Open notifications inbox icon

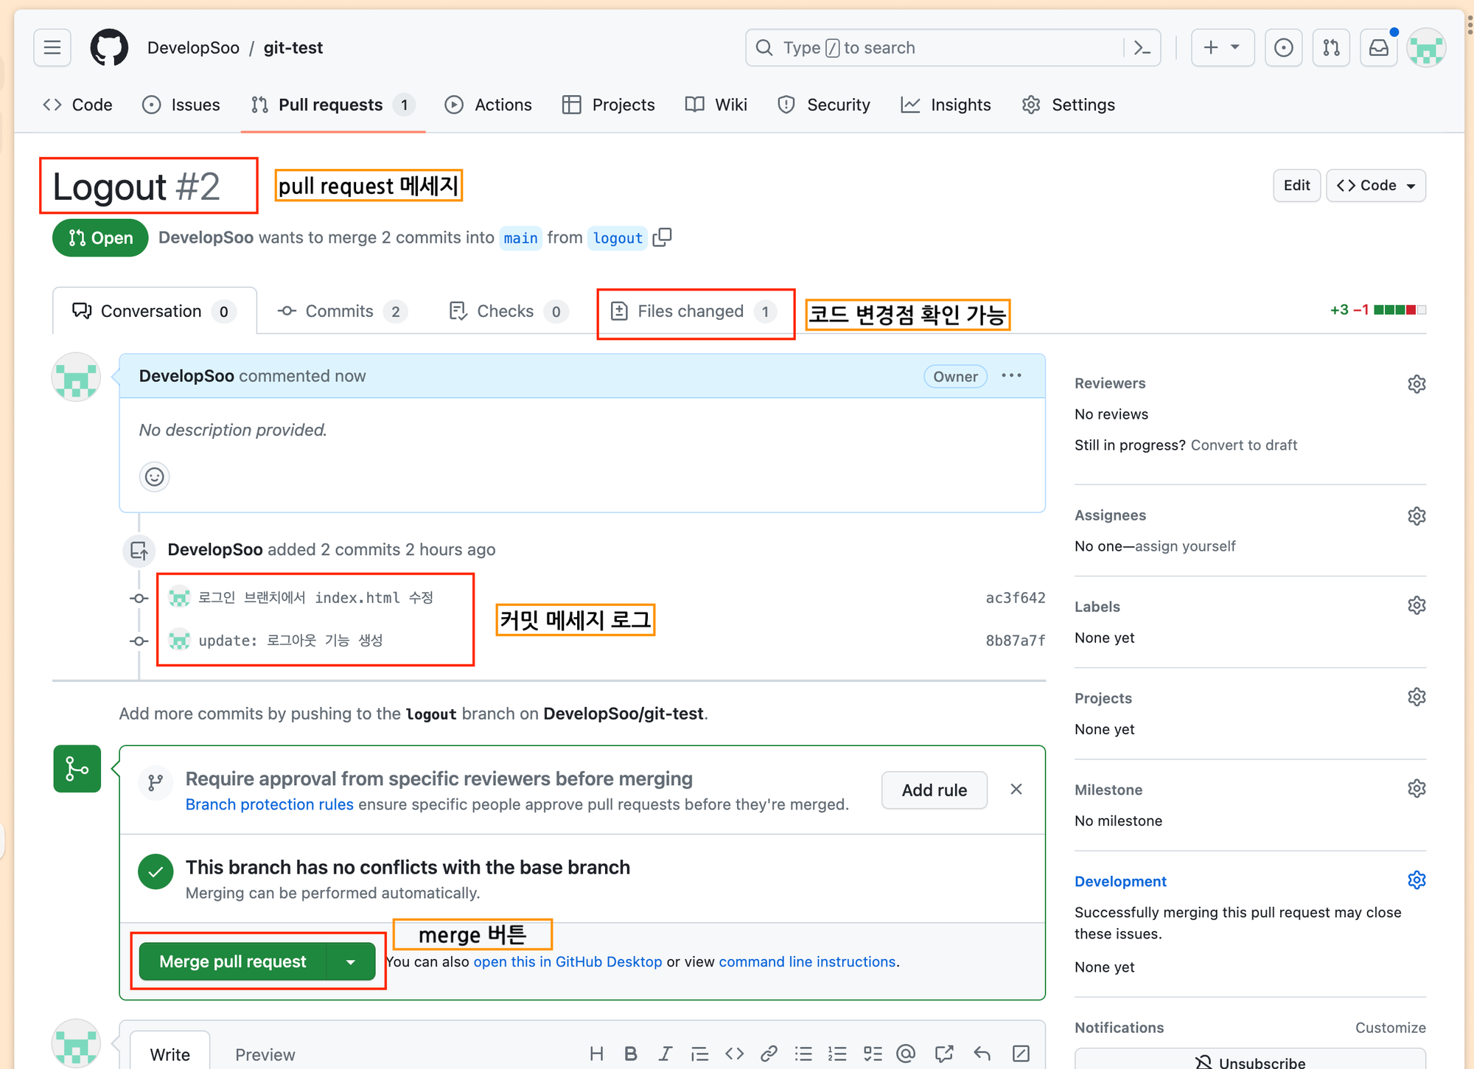1378,48
